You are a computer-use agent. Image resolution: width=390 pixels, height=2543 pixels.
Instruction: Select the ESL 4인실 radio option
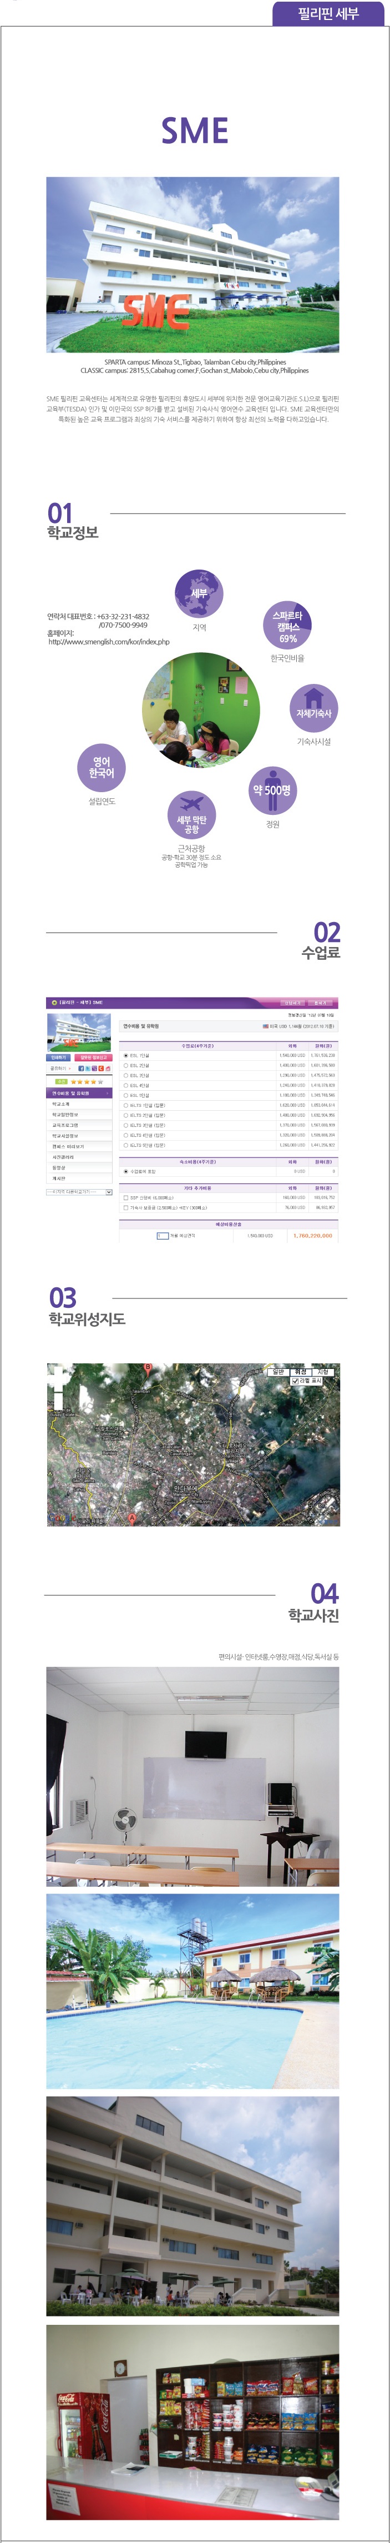[x=125, y=1085]
